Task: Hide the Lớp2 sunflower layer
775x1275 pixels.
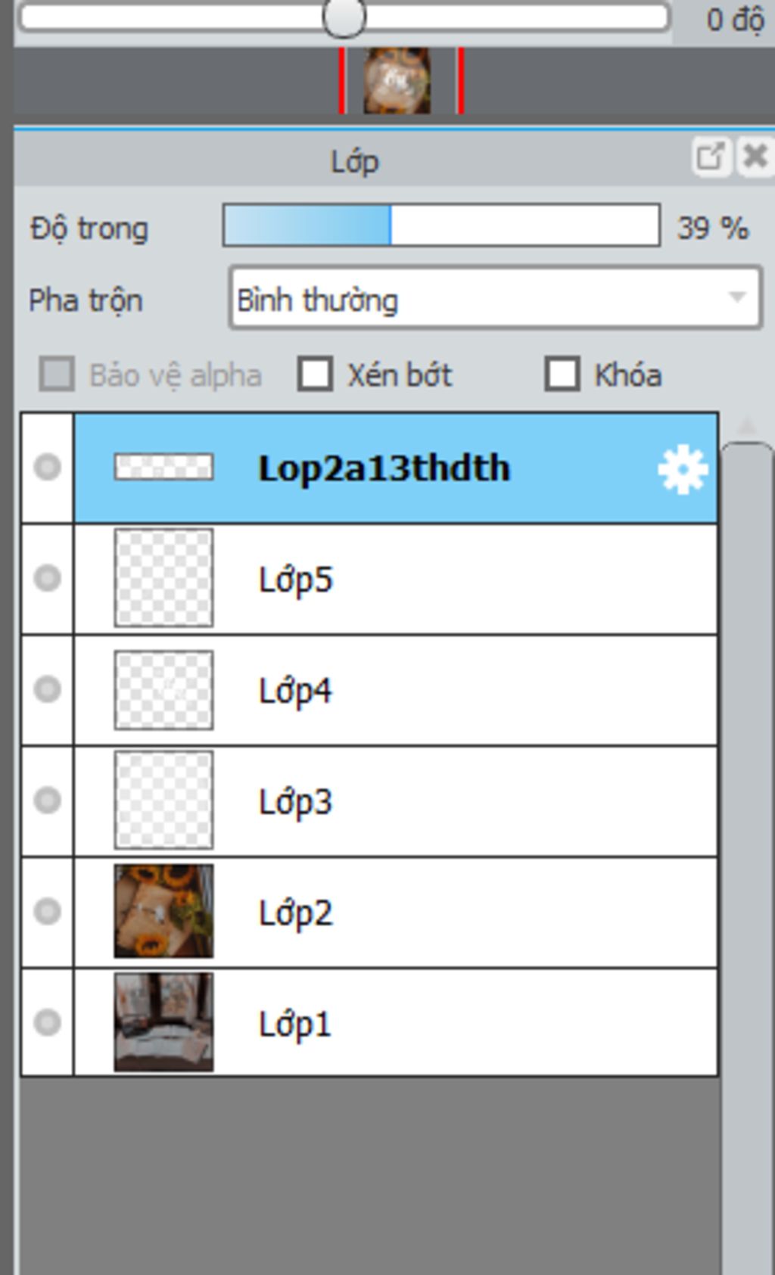Action: coord(48,912)
